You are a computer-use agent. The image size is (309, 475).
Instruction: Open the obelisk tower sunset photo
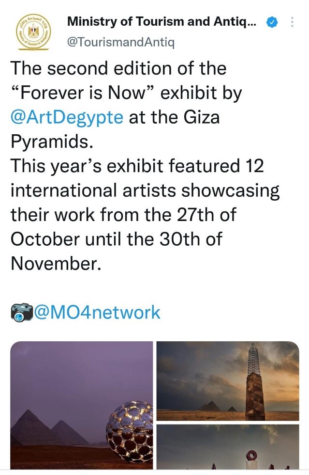[x=228, y=381]
